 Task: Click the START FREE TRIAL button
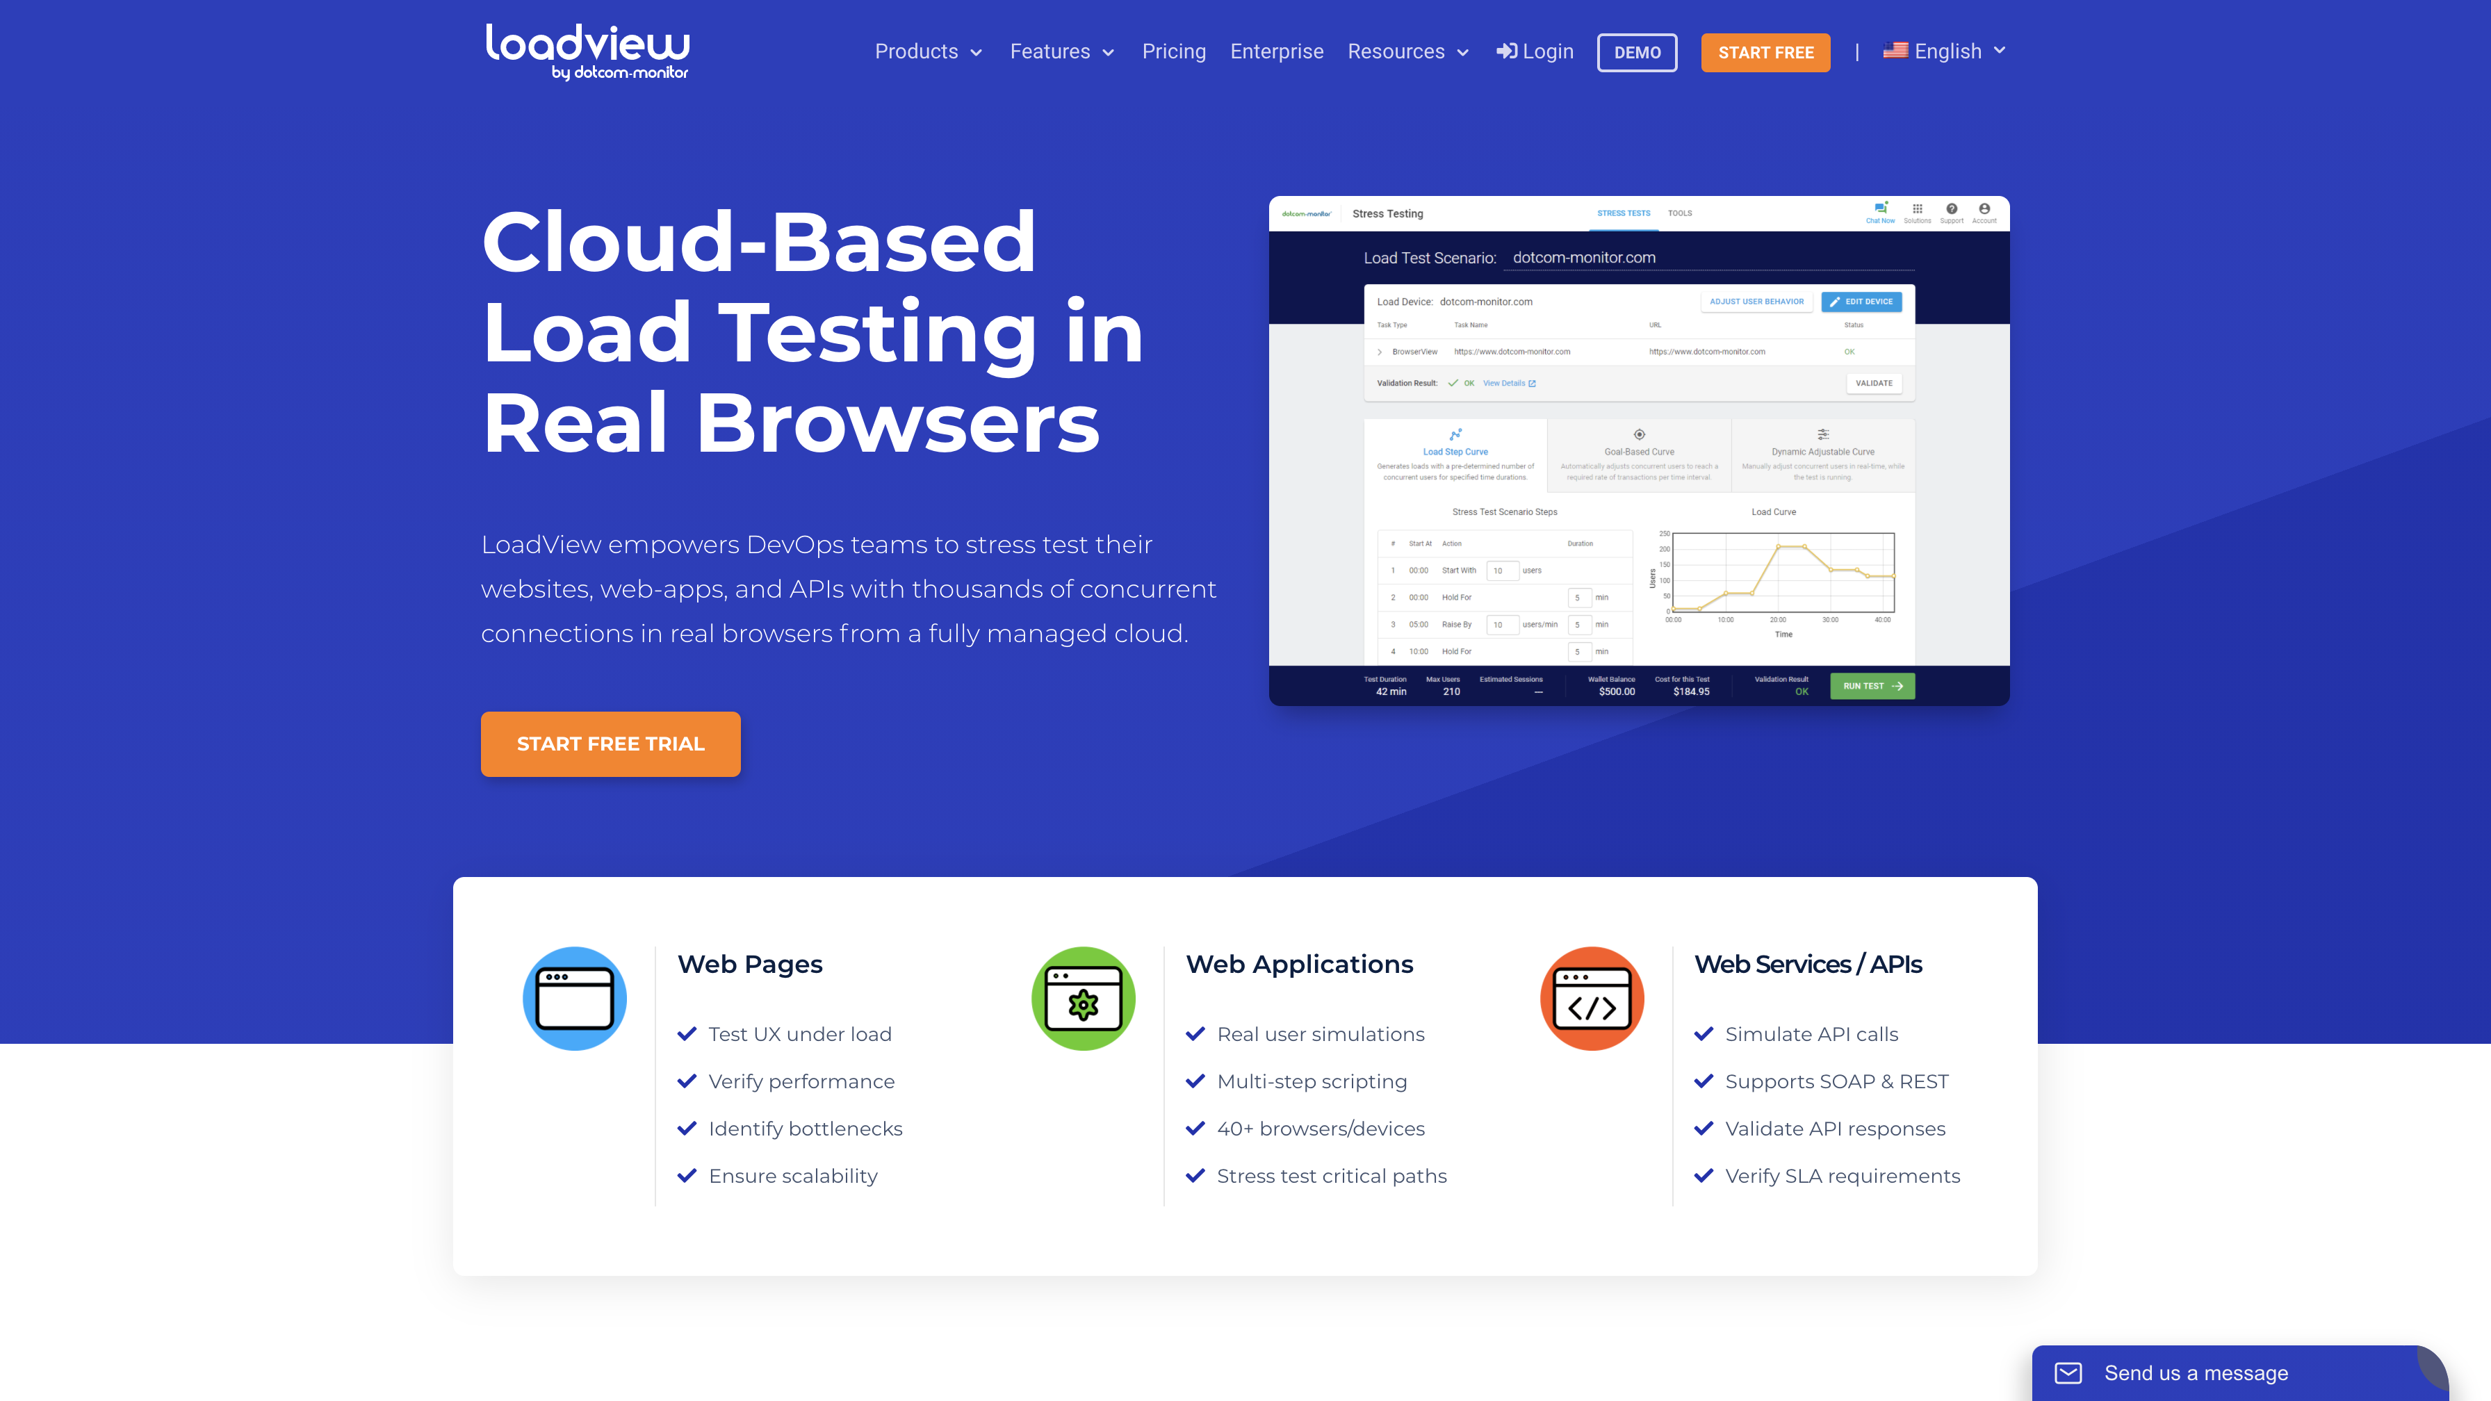[611, 742]
